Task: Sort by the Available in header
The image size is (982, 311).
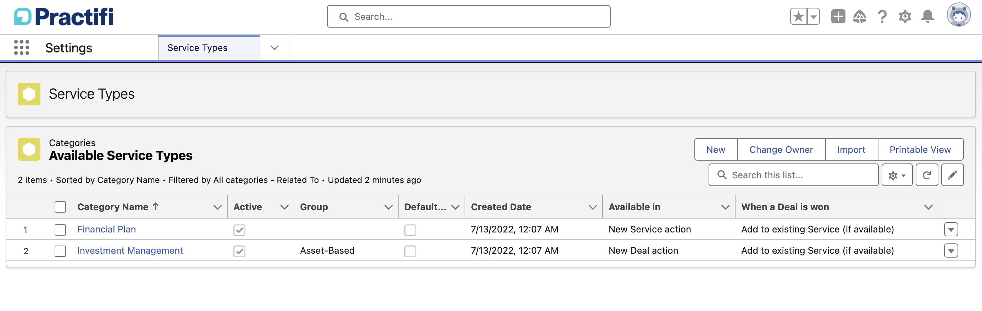Action: tap(634, 207)
